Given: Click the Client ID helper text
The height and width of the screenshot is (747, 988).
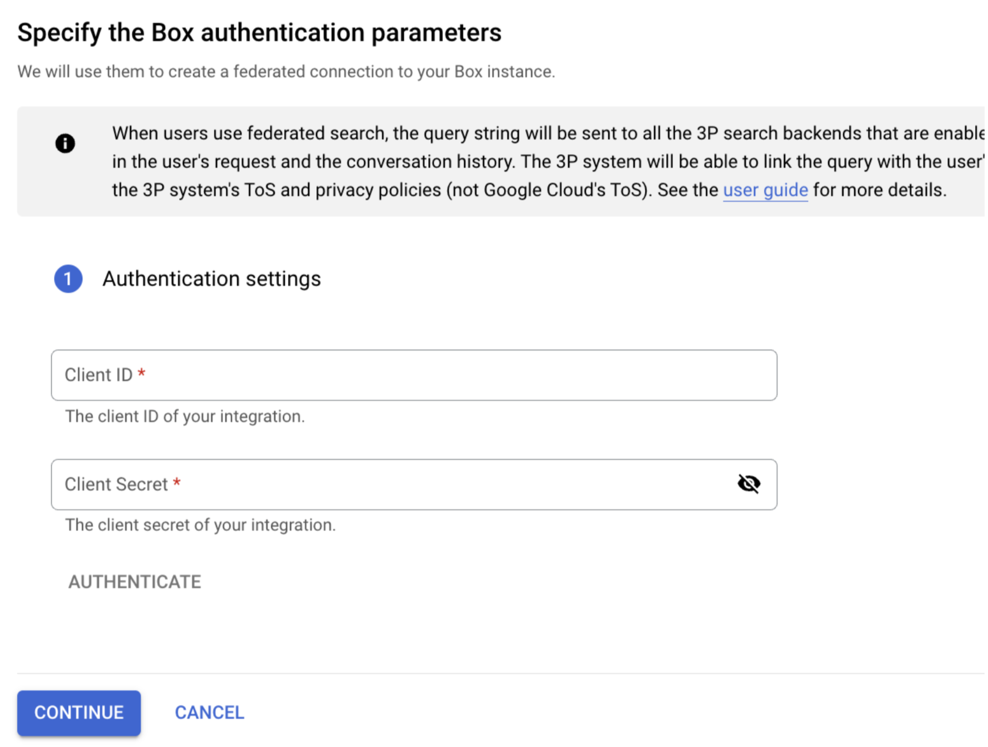Looking at the screenshot, I should [184, 416].
